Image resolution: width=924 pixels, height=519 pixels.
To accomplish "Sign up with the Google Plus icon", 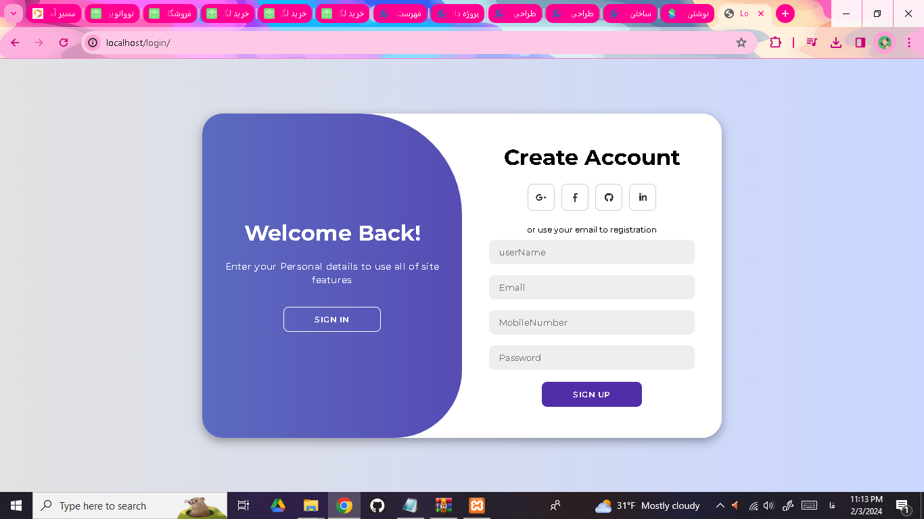I will (x=541, y=197).
